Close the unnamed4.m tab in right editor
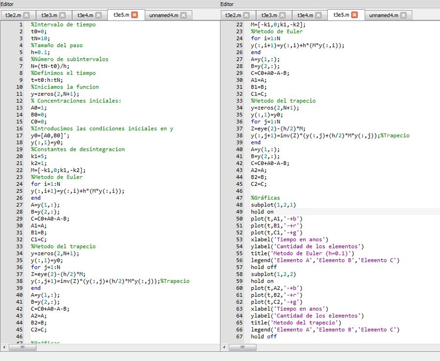 [x=403, y=15]
